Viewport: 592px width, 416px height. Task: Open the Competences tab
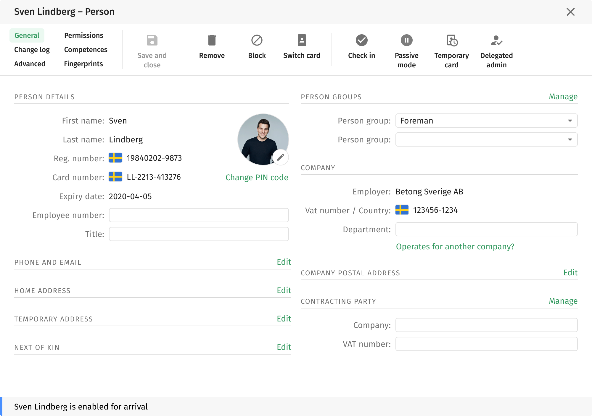tap(86, 50)
